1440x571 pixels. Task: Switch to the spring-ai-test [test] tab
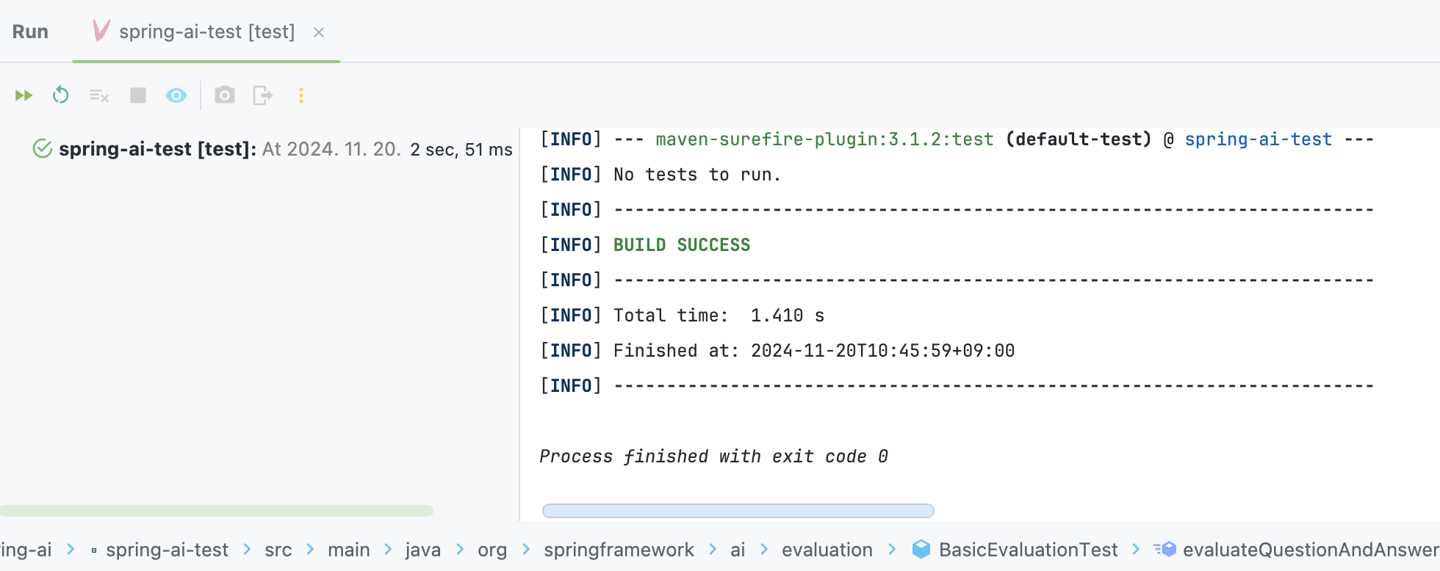pyautogui.click(x=206, y=32)
